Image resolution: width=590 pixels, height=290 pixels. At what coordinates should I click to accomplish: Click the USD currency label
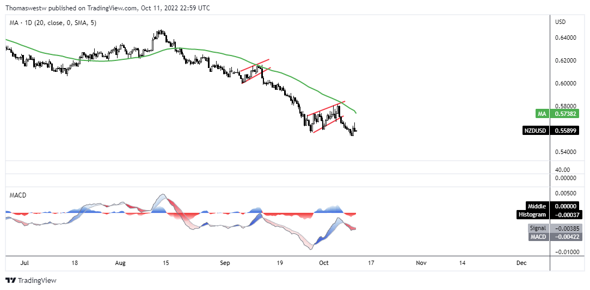point(561,22)
